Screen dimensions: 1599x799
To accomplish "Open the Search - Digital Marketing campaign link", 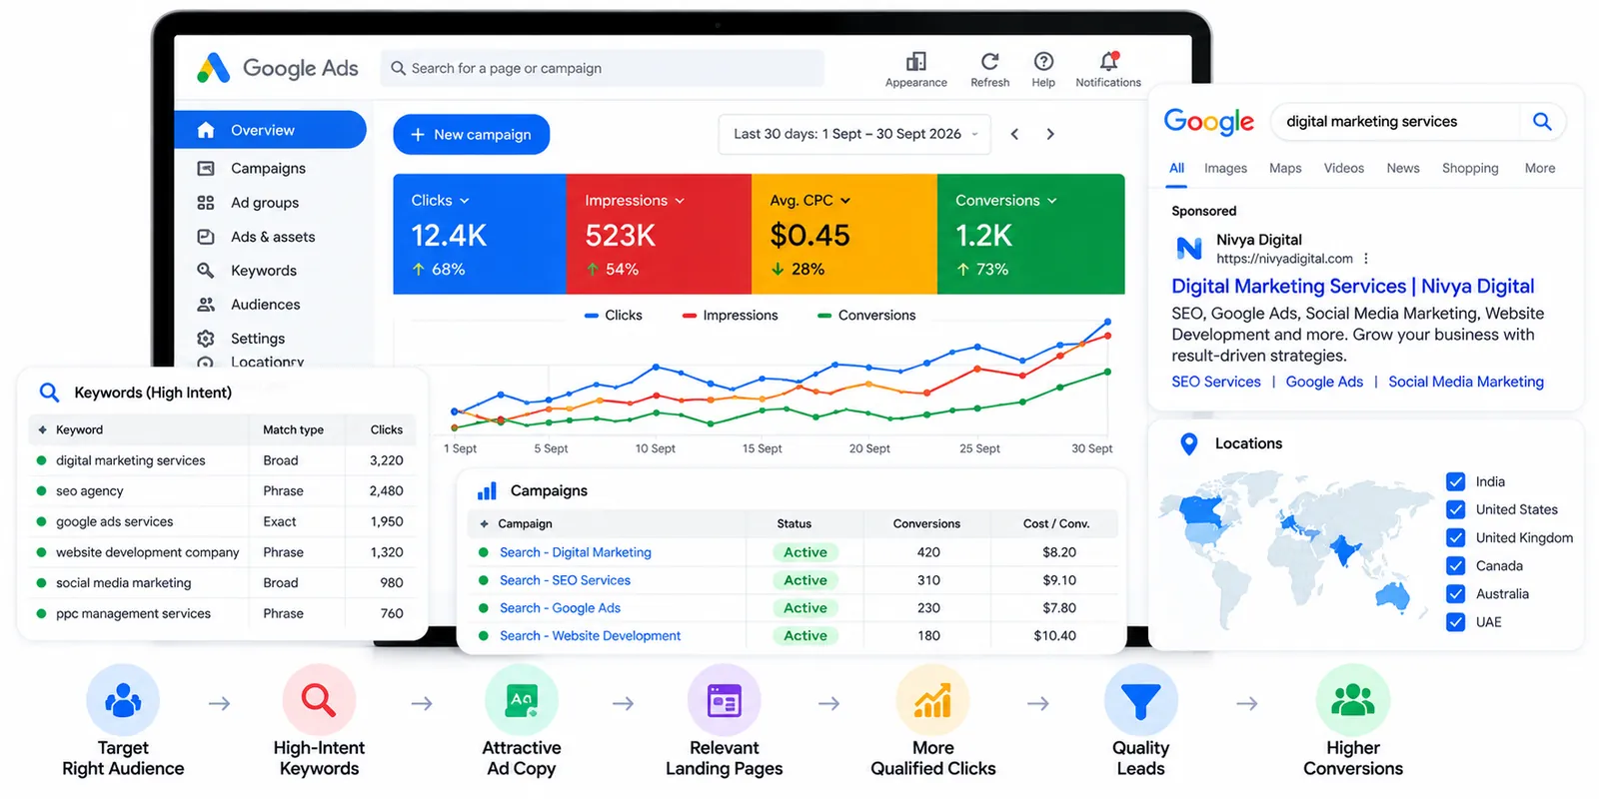I will pos(576,552).
